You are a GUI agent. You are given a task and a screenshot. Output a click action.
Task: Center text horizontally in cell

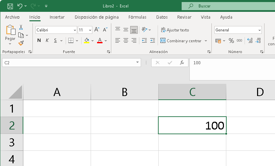pos(126,41)
